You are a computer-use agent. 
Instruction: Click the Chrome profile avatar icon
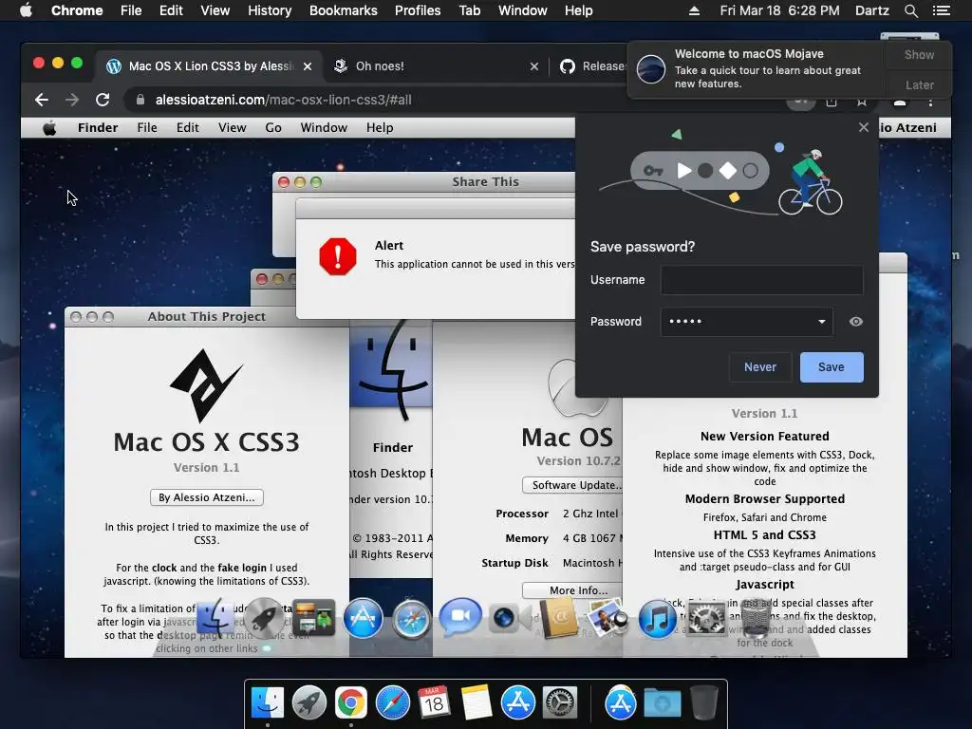click(x=900, y=101)
